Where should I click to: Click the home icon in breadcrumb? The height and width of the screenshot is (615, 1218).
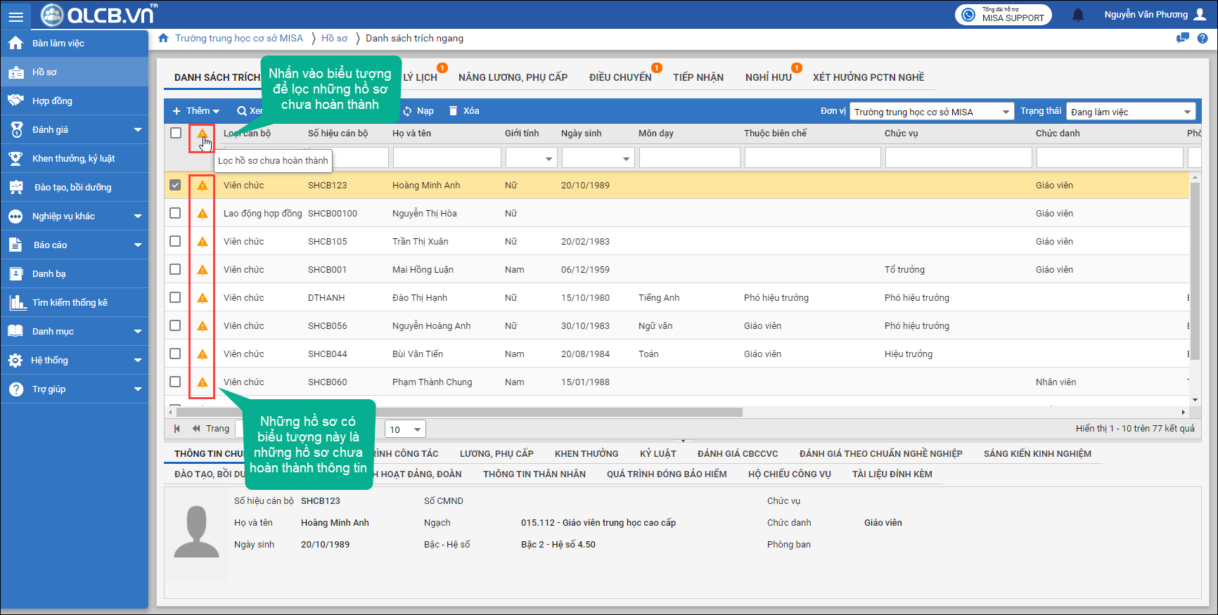[163, 38]
